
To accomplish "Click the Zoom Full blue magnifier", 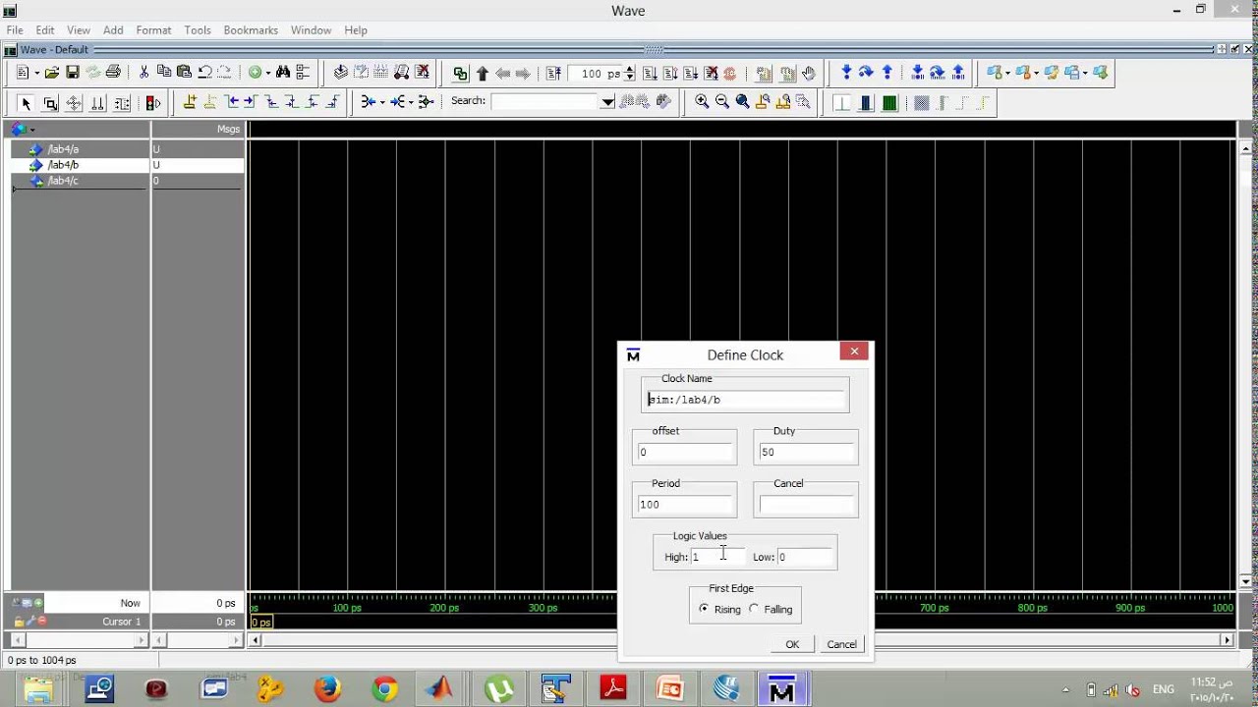I will coord(742,102).
